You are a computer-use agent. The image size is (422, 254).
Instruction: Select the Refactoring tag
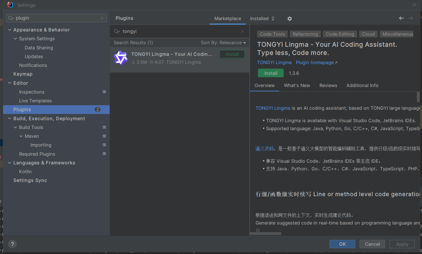pos(305,34)
